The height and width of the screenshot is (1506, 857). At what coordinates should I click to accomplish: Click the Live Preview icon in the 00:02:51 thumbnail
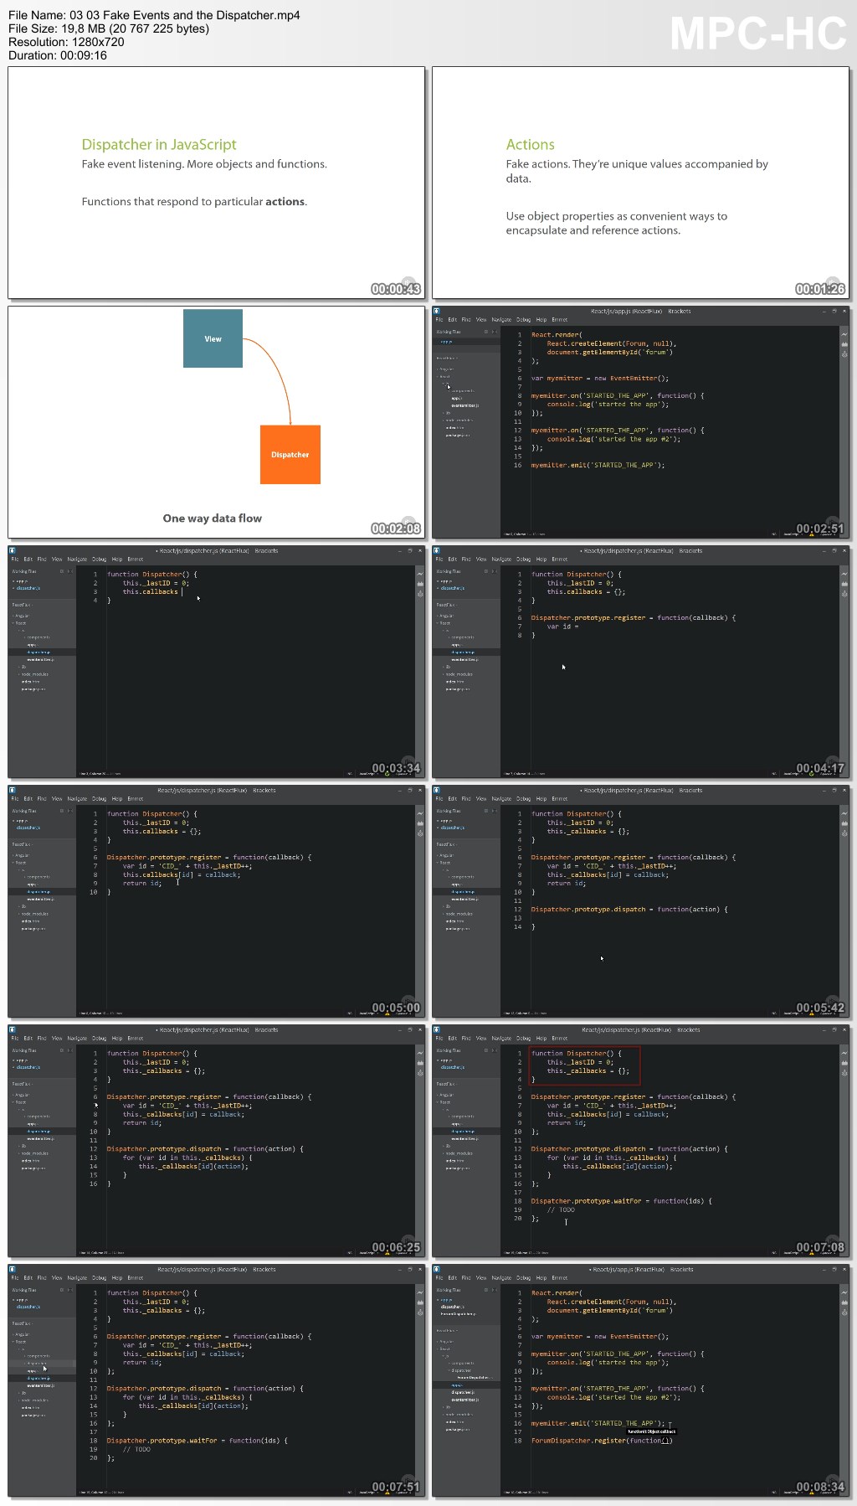click(844, 334)
